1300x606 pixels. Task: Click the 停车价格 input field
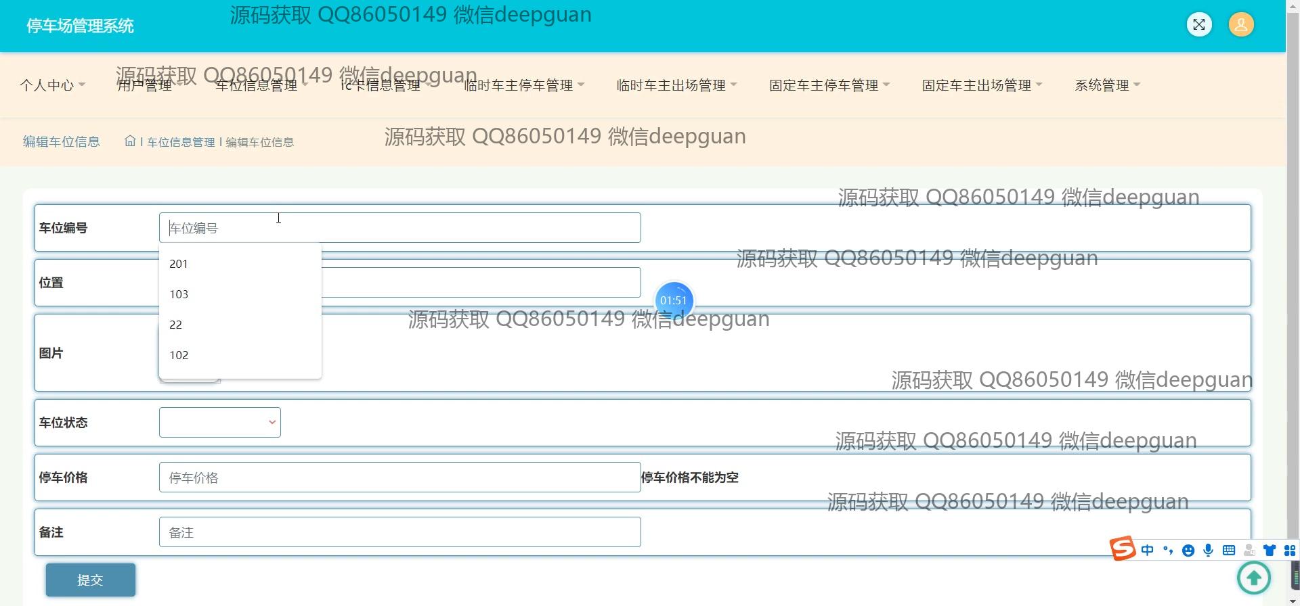point(399,477)
